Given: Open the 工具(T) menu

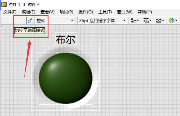Looking at the screenshot, I should click(105, 12).
